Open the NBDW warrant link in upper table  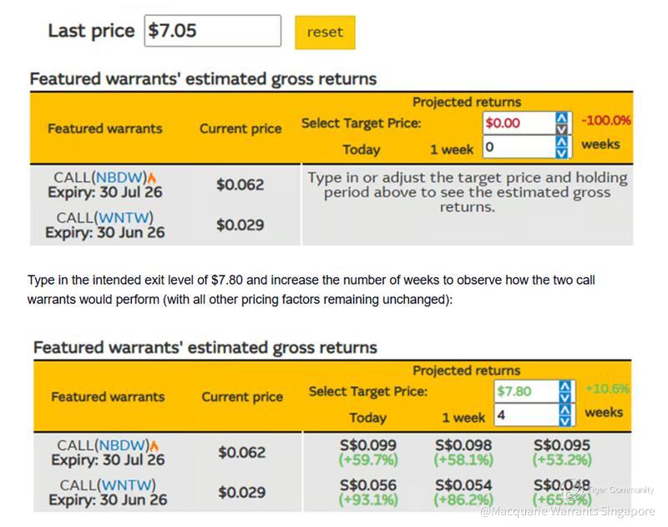[x=119, y=177]
